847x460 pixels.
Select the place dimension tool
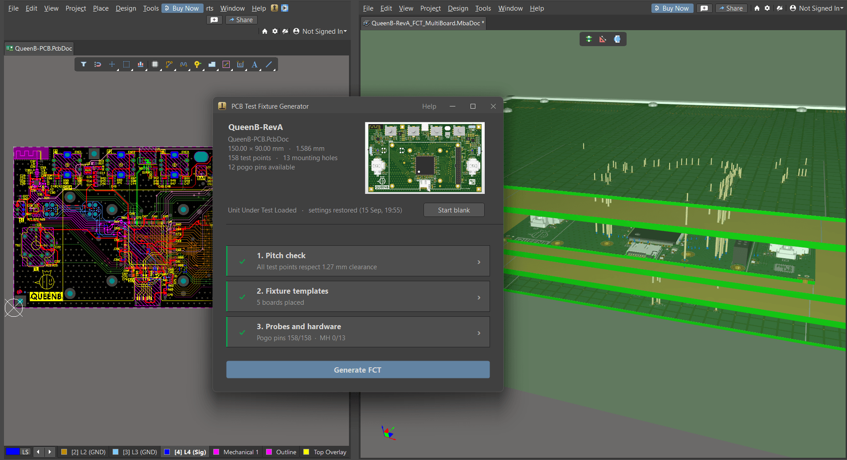(x=240, y=64)
